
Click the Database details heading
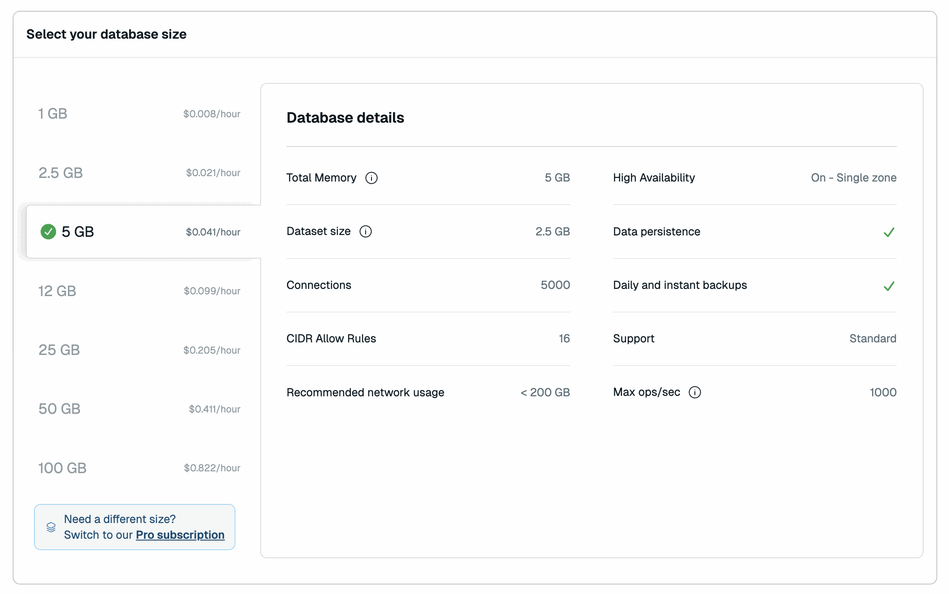pyautogui.click(x=345, y=118)
